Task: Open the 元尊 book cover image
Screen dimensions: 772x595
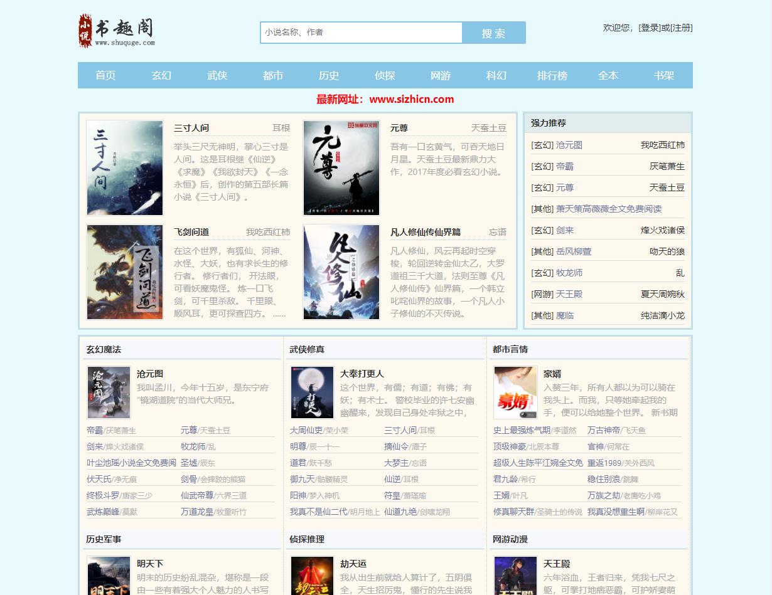Action: pos(341,168)
